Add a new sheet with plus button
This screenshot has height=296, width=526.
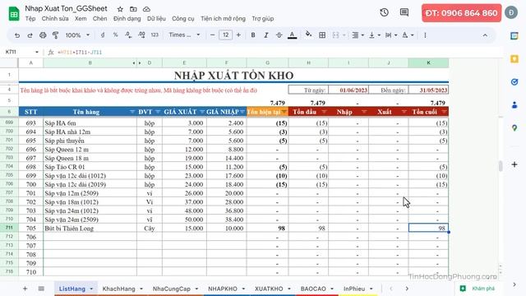coord(25,289)
